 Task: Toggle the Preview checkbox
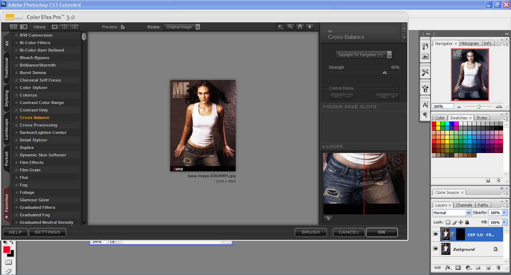123,27
